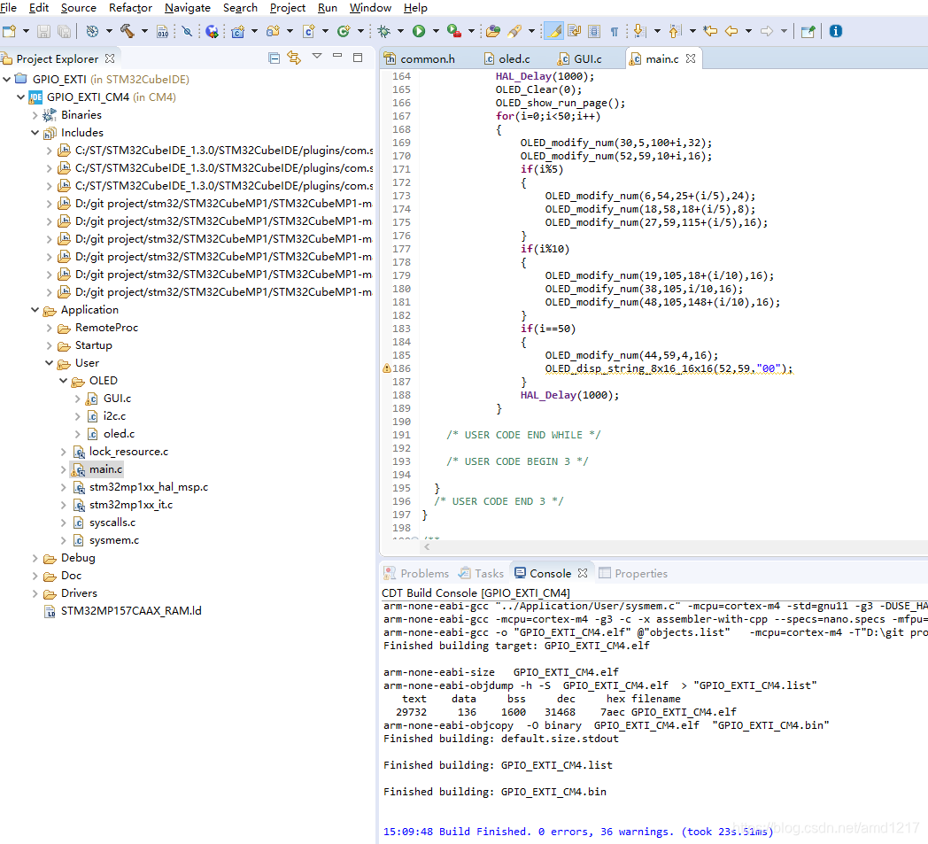
Task: Click the Open Element folder icon
Action: [x=493, y=31]
